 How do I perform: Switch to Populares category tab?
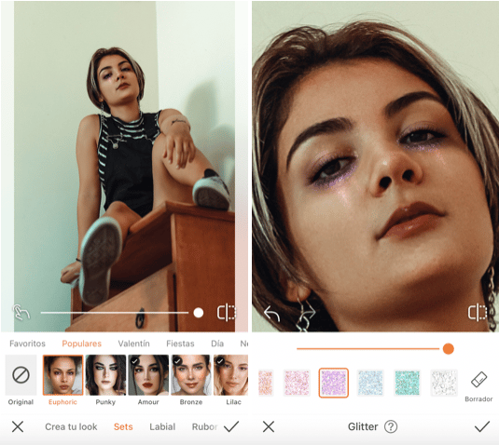click(82, 344)
